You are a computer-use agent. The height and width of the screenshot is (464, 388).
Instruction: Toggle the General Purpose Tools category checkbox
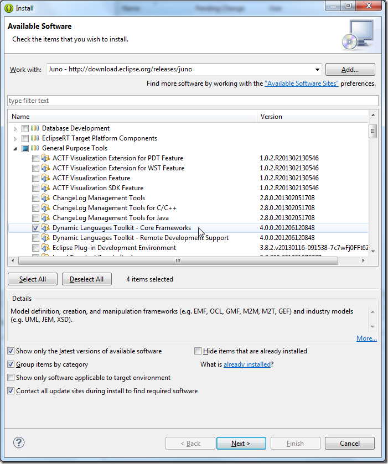point(25,149)
